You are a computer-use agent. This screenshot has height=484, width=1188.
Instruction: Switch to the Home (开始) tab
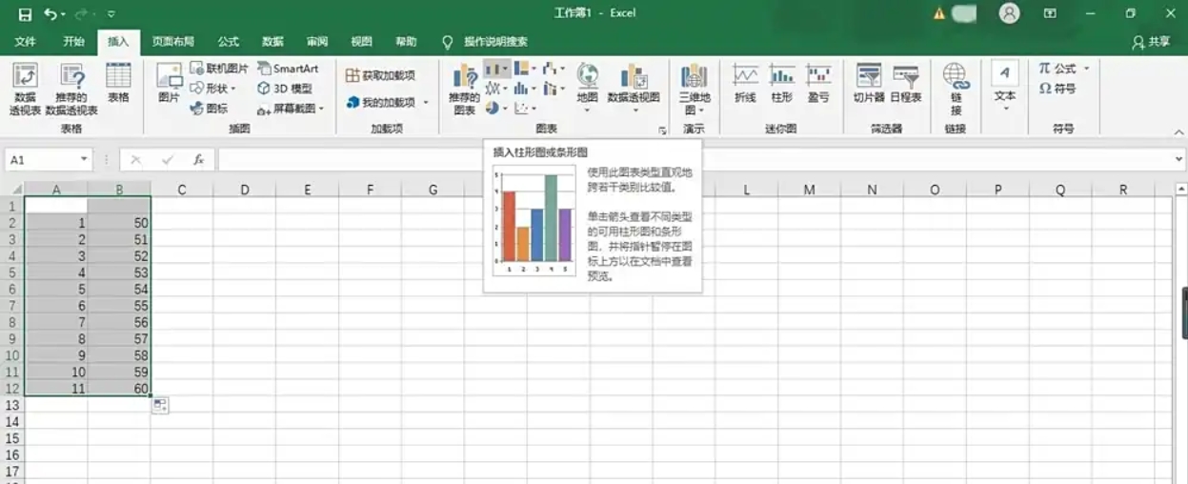pos(73,42)
